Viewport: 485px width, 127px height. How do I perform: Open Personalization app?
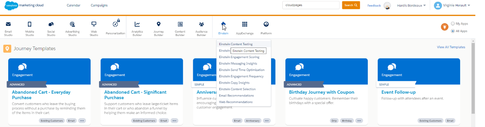(115, 27)
